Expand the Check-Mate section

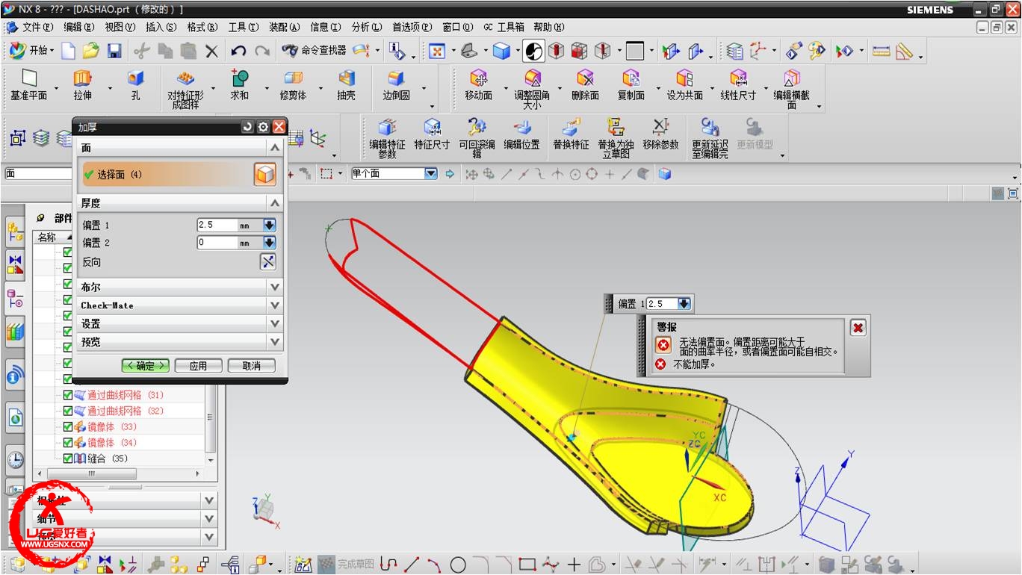tap(275, 305)
